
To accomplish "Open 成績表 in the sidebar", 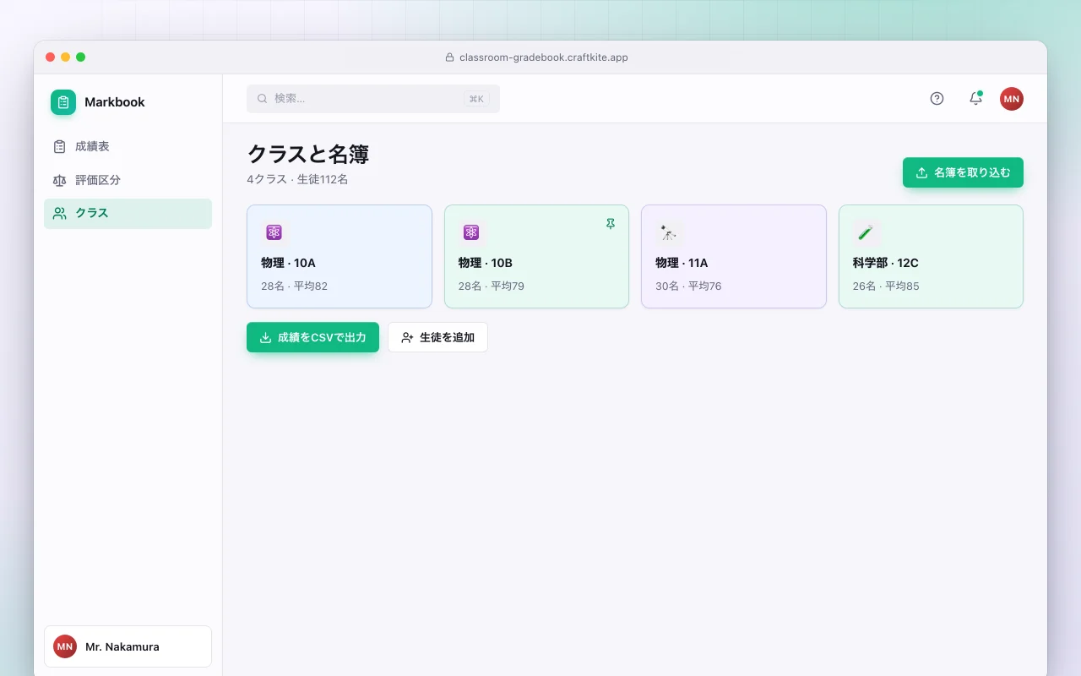I will [128, 146].
